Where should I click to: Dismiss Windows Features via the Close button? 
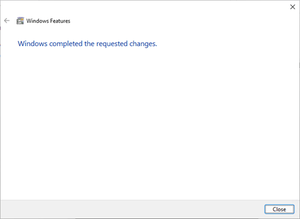[279, 209]
